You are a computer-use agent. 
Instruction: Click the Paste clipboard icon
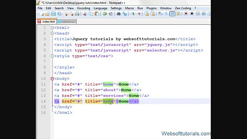(97, 14)
